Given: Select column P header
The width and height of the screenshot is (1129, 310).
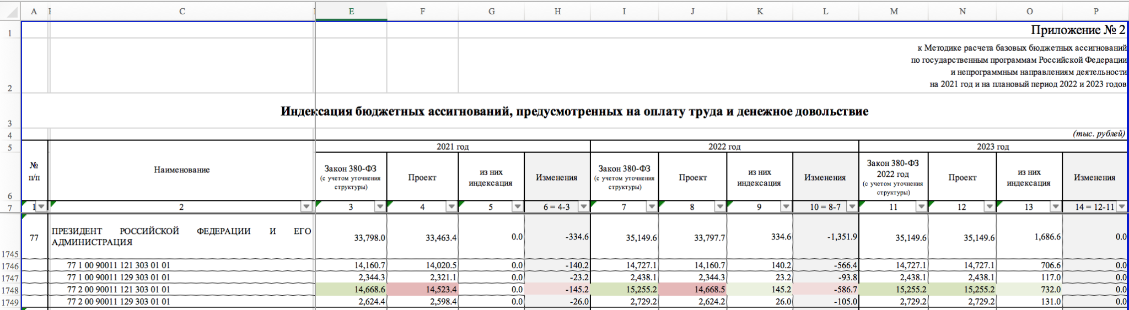Looking at the screenshot, I should pyautogui.click(x=1095, y=11).
